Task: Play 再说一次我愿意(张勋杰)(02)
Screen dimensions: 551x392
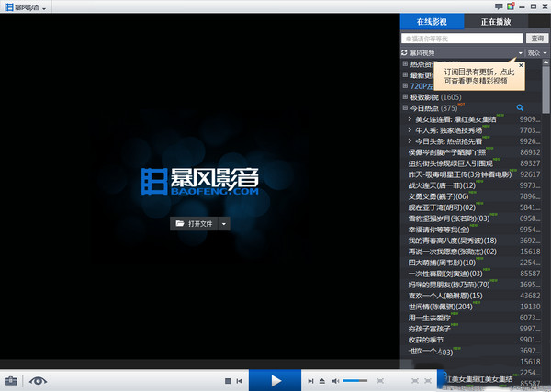Action: click(453, 252)
